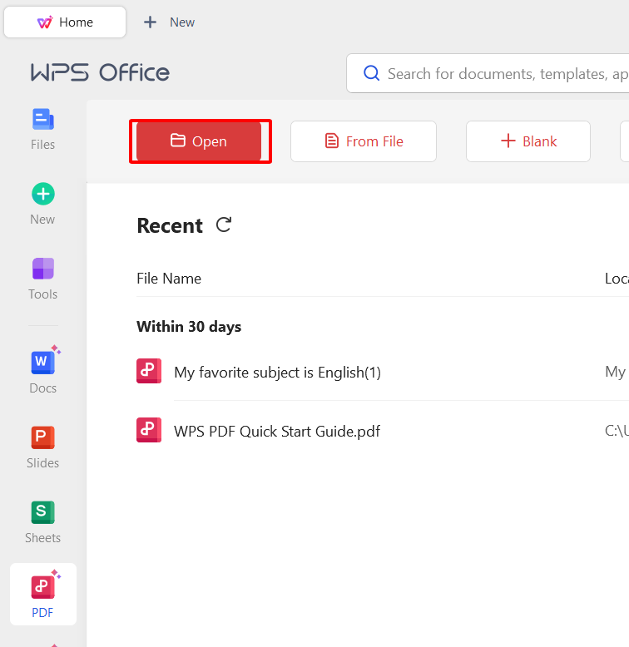Click the WPS logo on Home tab
Viewport: 629px width, 647px height.
45,22
